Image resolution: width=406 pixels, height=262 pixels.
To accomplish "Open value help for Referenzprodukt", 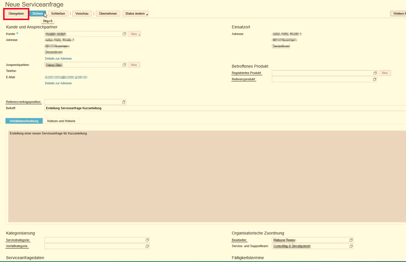I will pos(374,79).
